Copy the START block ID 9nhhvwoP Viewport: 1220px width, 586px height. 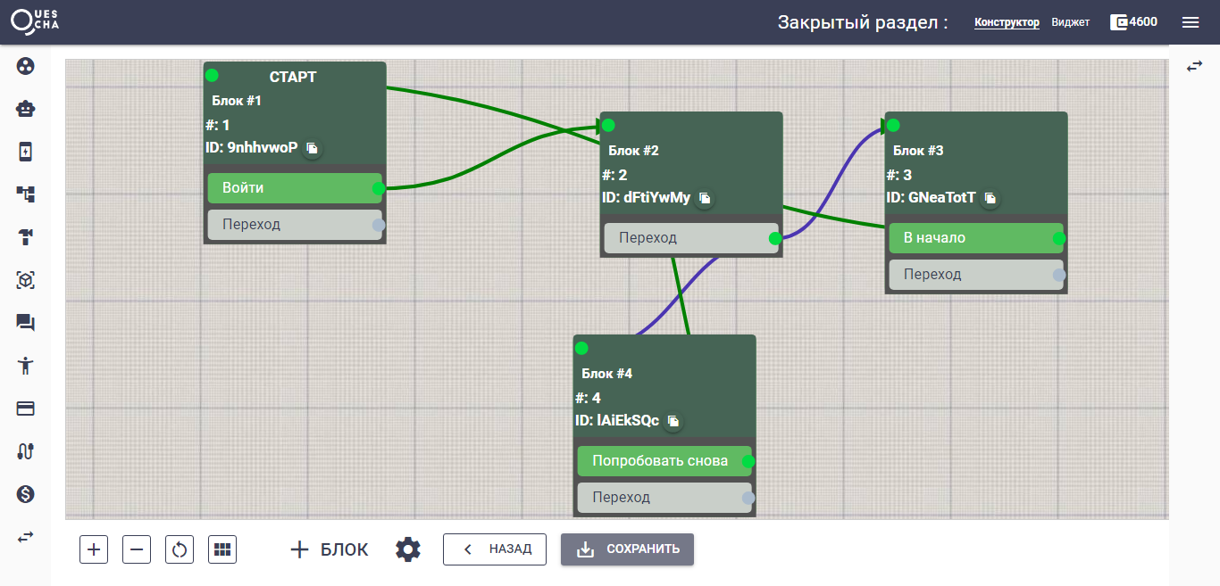point(312,148)
